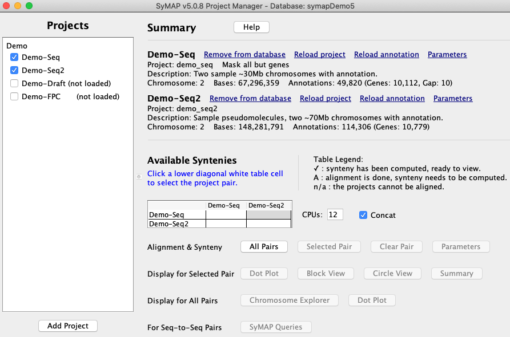
Task: Open the SyMAP Queries button
Action: 276,327
